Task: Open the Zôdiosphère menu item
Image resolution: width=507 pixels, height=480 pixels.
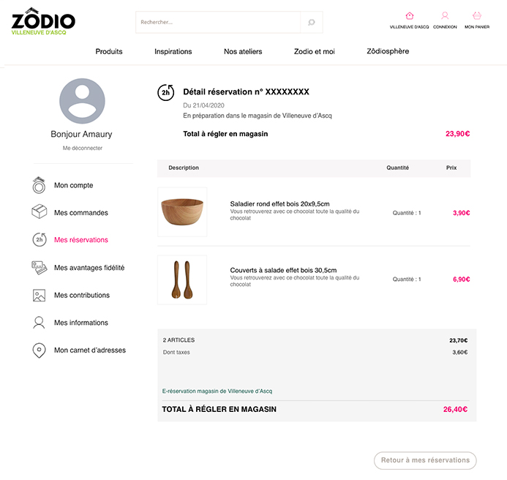Action: 388,52
